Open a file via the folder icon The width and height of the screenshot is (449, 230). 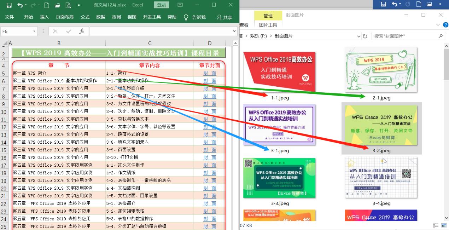click(x=57, y=5)
